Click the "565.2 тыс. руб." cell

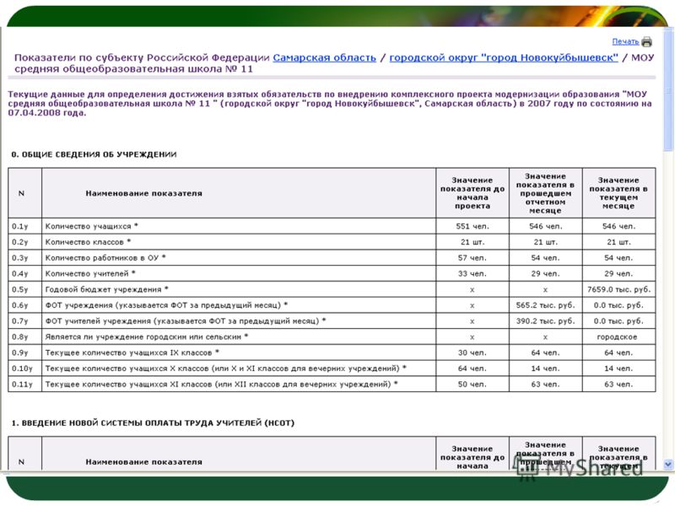click(545, 305)
